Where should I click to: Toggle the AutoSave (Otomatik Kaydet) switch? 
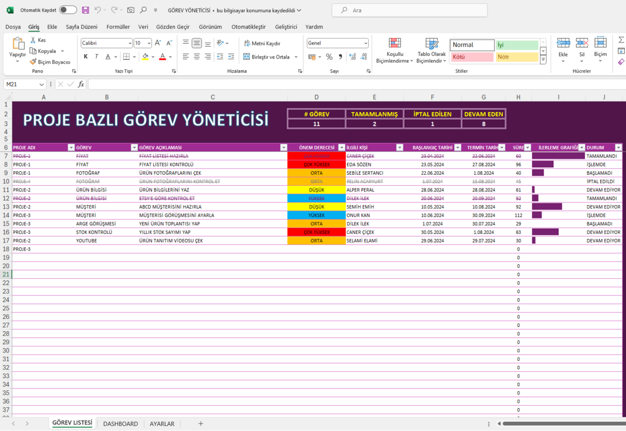(68, 10)
